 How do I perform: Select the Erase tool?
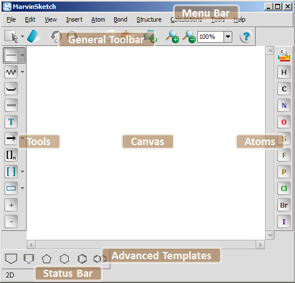[x=33, y=37]
